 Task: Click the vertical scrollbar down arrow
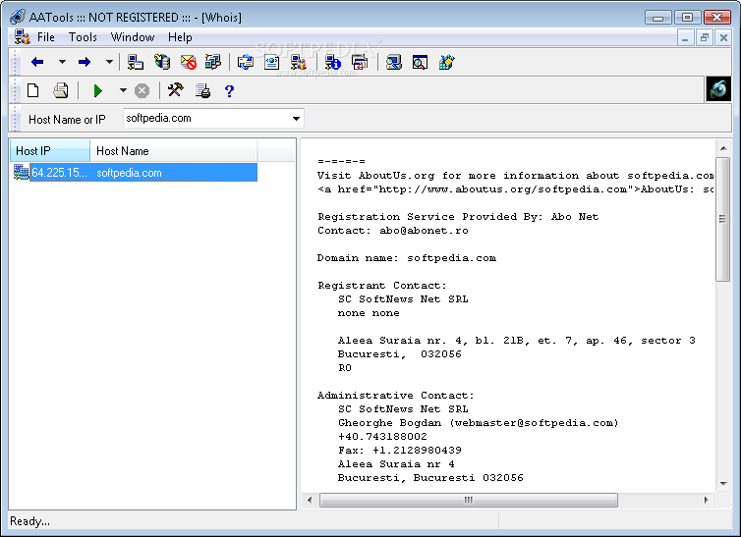(x=723, y=484)
